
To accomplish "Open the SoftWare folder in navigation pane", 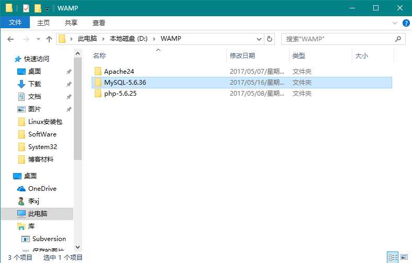I will (x=42, y=134).
